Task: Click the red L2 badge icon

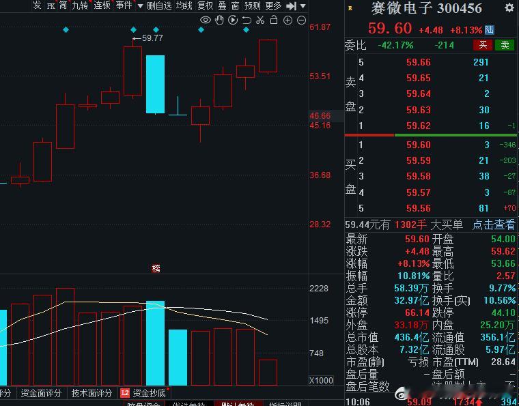Action: click(x=125, y=393)
